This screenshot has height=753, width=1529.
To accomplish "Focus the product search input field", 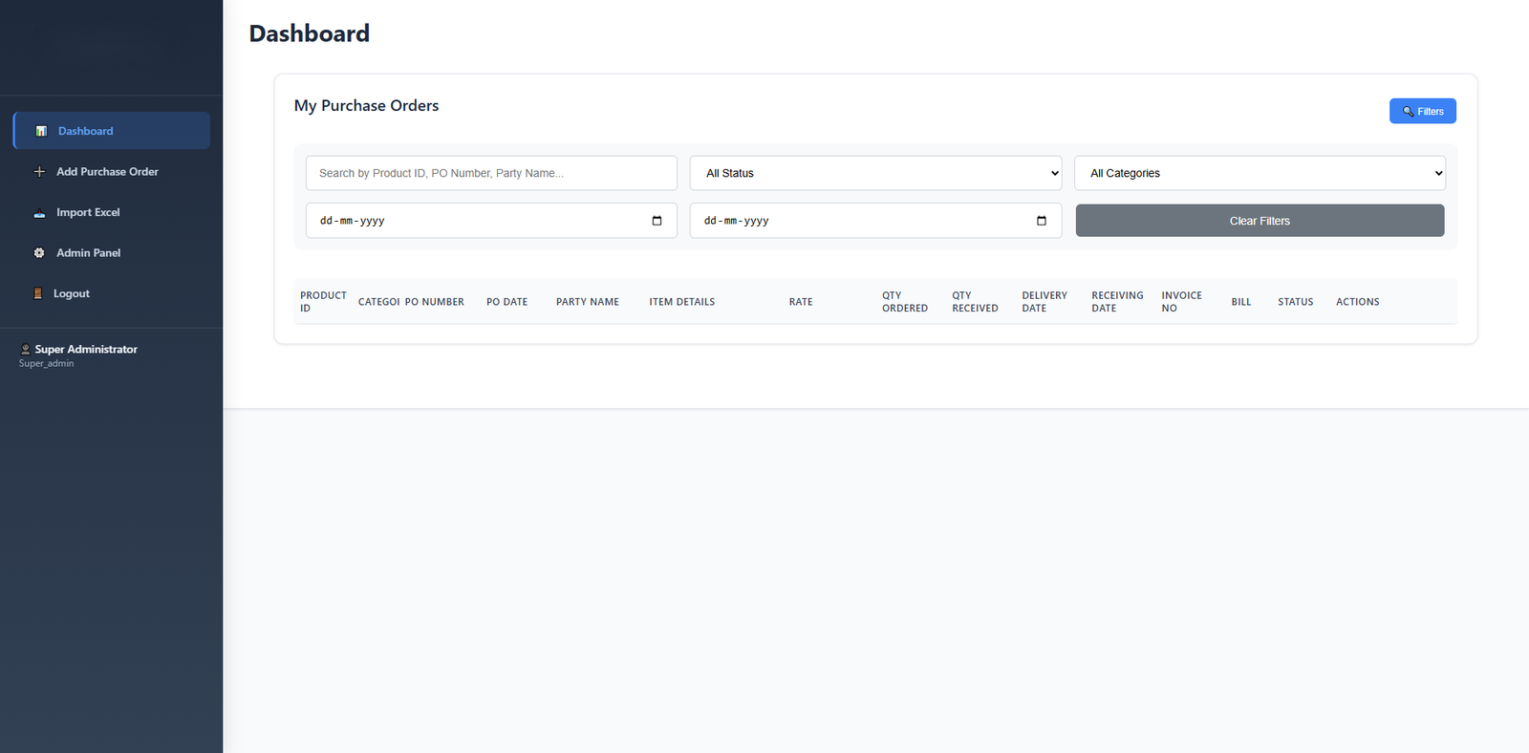I will pyautogui.click(x=491, y=173).
